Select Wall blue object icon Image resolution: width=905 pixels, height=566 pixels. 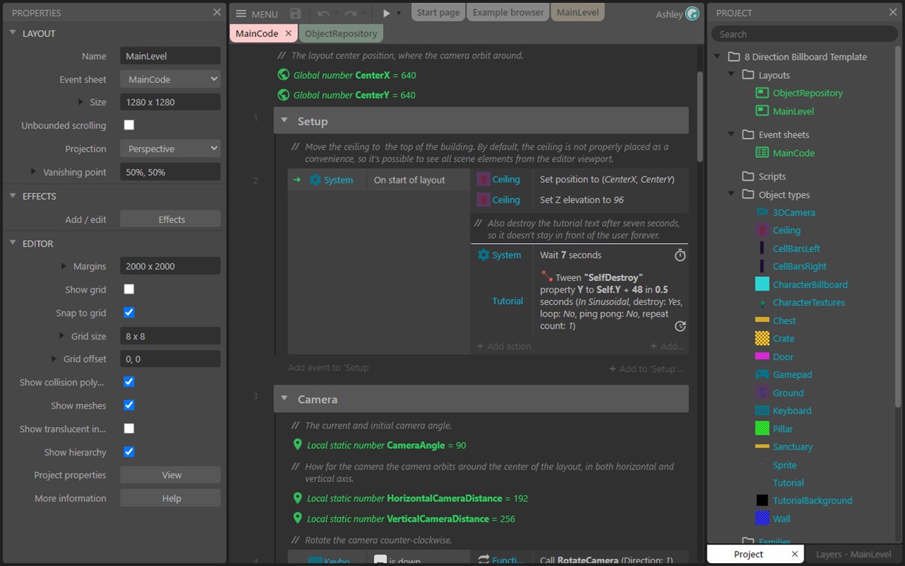[x=762, y=519]
